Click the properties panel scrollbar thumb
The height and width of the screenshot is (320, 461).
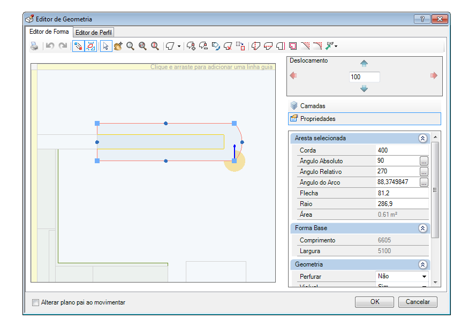click(x=435, y=190)
